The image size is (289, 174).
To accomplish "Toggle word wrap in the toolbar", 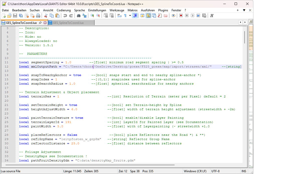I will point(119,16).
